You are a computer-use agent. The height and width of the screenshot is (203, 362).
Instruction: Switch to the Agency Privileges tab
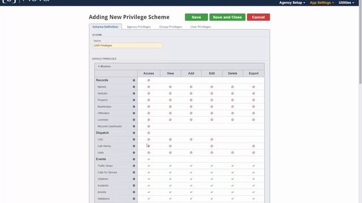click(139, 27)
